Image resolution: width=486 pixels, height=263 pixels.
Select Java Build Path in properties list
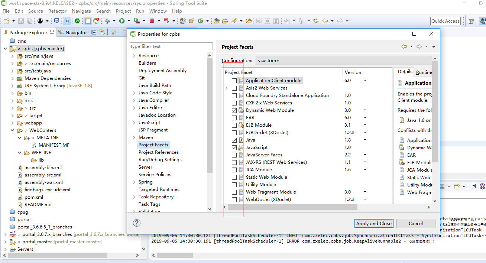[155, 85]
